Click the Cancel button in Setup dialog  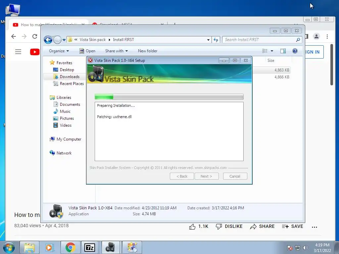[x=235, y=176]
